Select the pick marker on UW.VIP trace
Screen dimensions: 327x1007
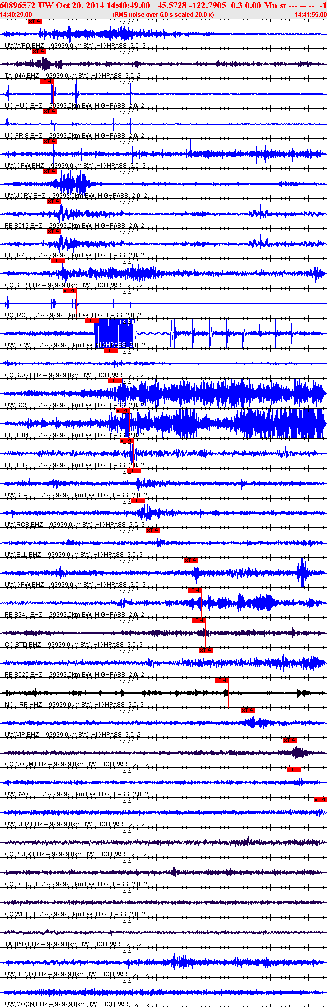(x=248, y=710)
